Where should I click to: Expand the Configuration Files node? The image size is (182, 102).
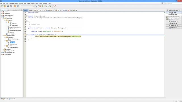click(3, 51)
